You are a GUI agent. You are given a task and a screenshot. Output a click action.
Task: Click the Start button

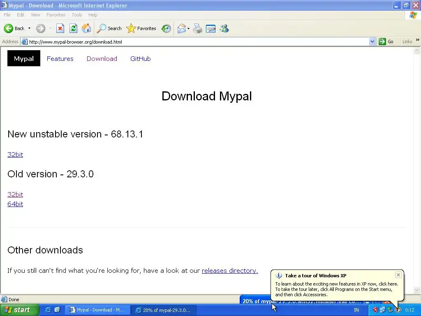19,310
